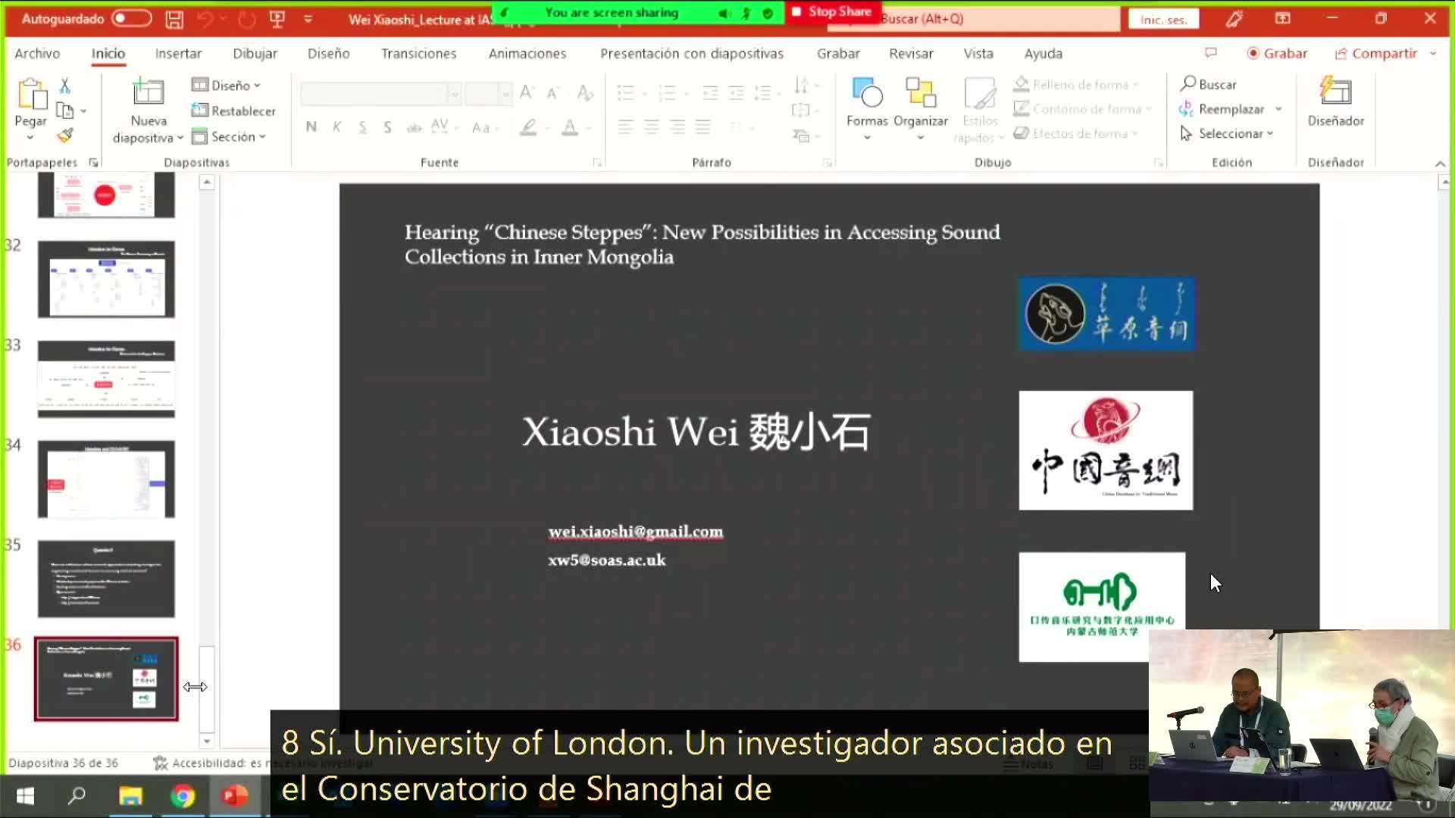The image size is (1455, 818).
Task: Open the Organizar arrange menu
Action: pyautogui.click(x=920, y=108)
